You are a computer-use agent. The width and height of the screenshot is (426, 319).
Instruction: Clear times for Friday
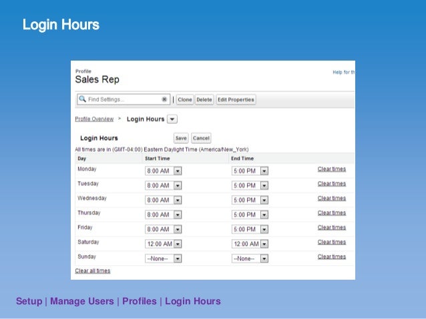[332, 228]
